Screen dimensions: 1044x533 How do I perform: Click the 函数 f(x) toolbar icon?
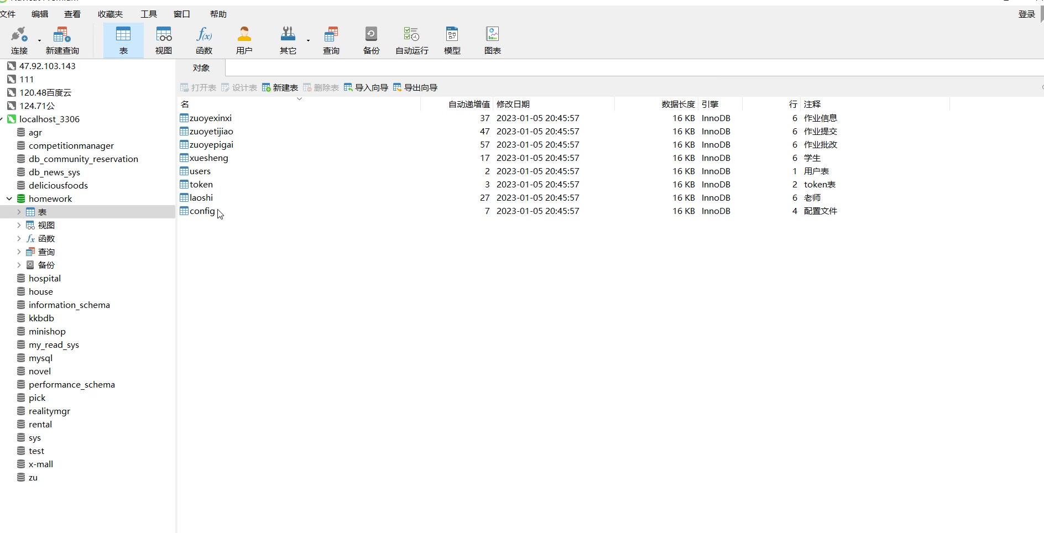[204, 40]
